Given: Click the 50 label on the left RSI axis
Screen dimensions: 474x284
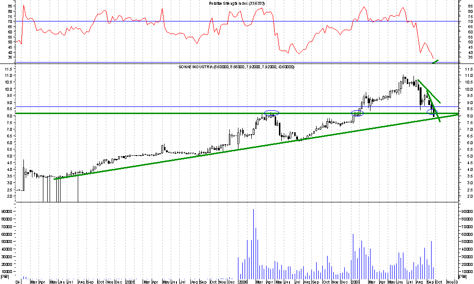Looking at the screenshot, I should coord(10,42).
